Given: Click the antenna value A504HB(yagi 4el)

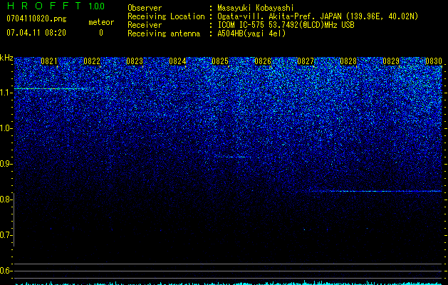Looking at the screenshot, I should (251, 33).
